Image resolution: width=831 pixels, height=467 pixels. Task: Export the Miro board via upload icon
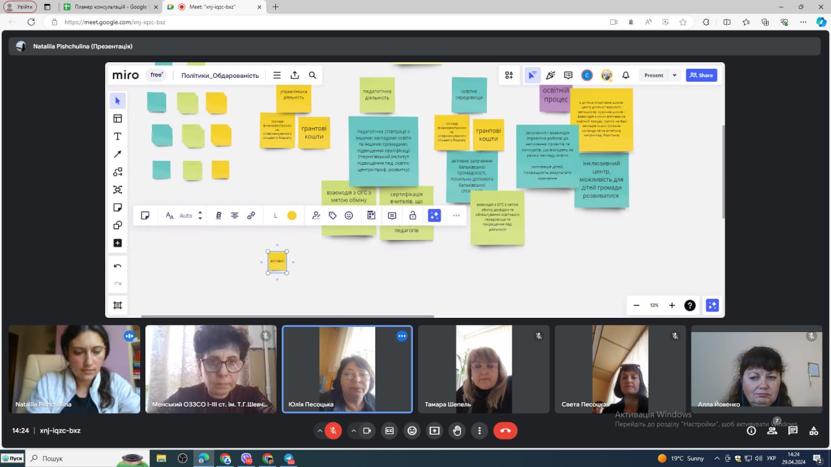coord(295,75)
